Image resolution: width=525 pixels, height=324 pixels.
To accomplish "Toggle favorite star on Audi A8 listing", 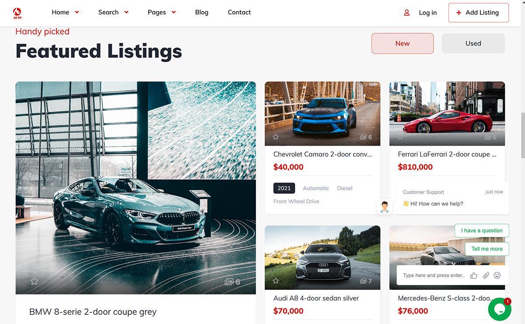I will [276, 281].
